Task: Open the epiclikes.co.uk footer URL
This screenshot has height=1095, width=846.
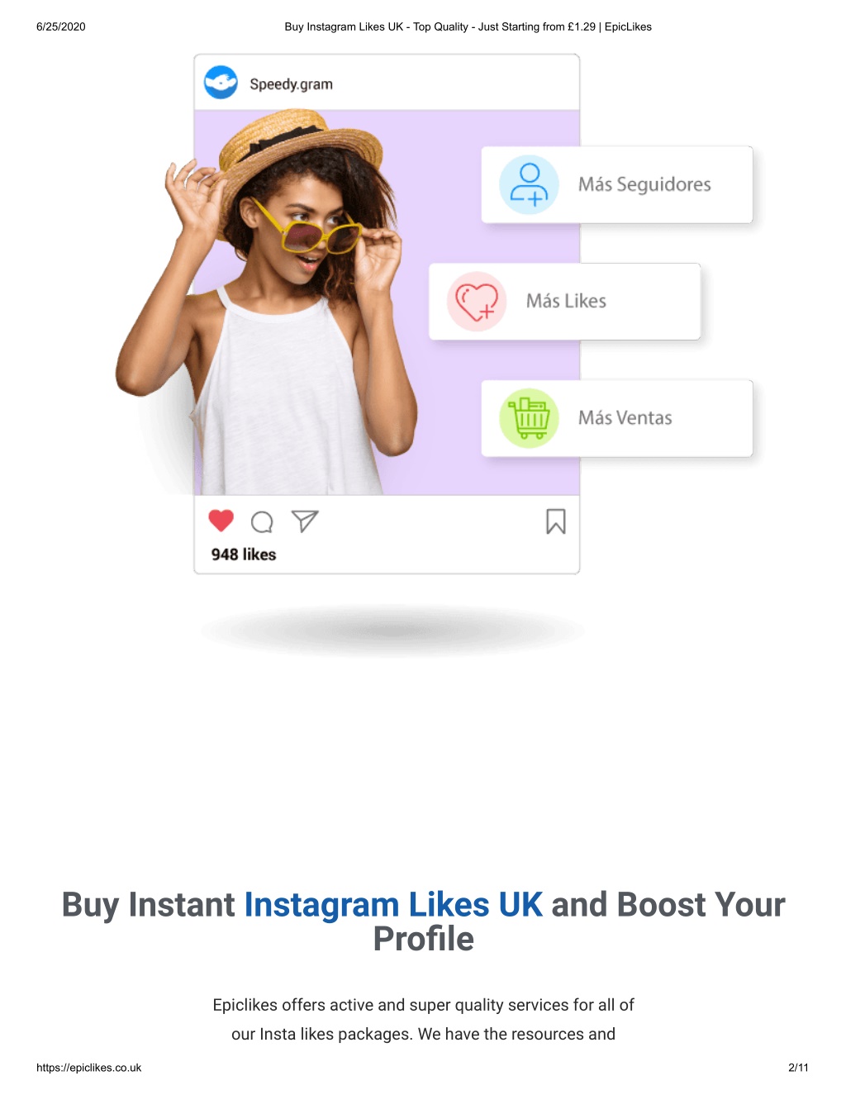Action: click(x=88, y=1068)
